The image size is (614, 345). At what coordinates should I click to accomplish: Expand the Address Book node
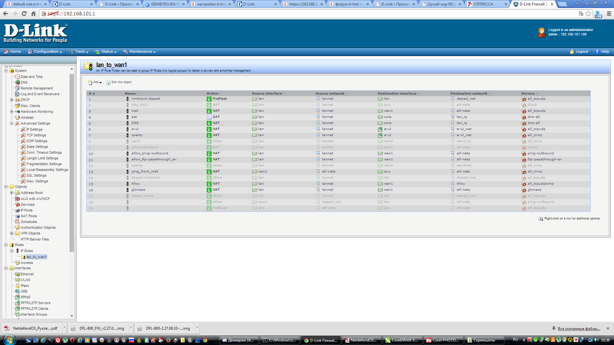pos(12,193)
